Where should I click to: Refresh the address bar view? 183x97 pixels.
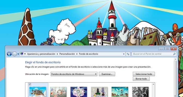coord(128,54)
